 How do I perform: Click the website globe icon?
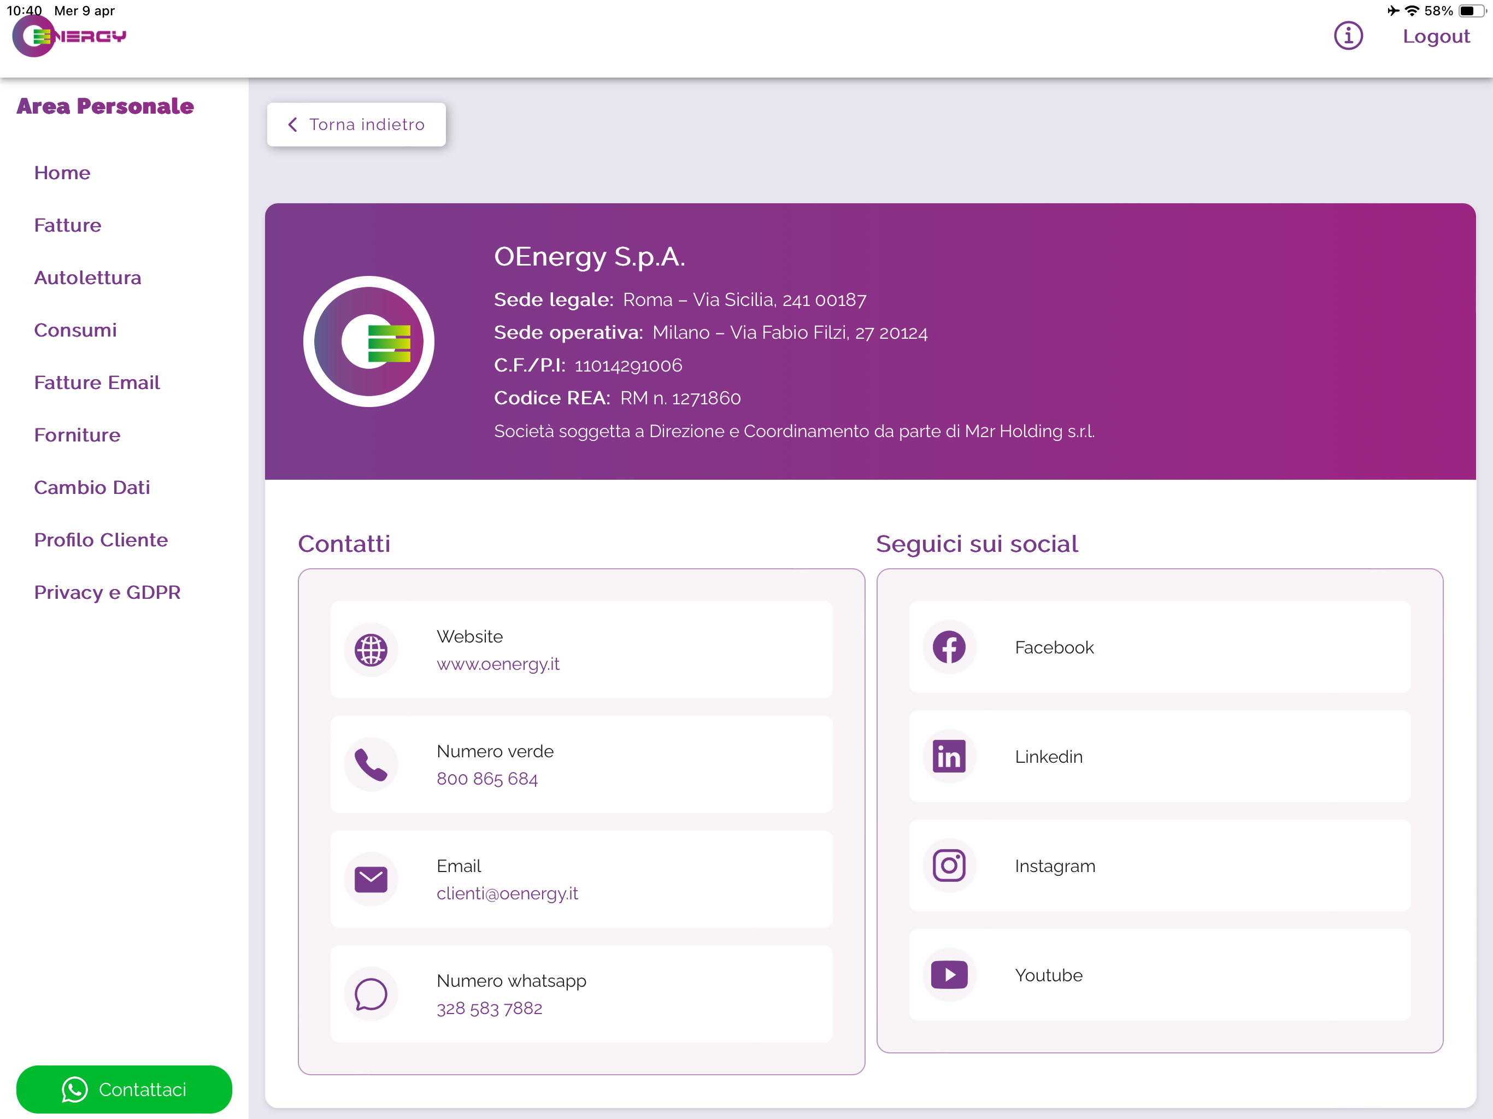pyautogui.click(x=371, y=650)
